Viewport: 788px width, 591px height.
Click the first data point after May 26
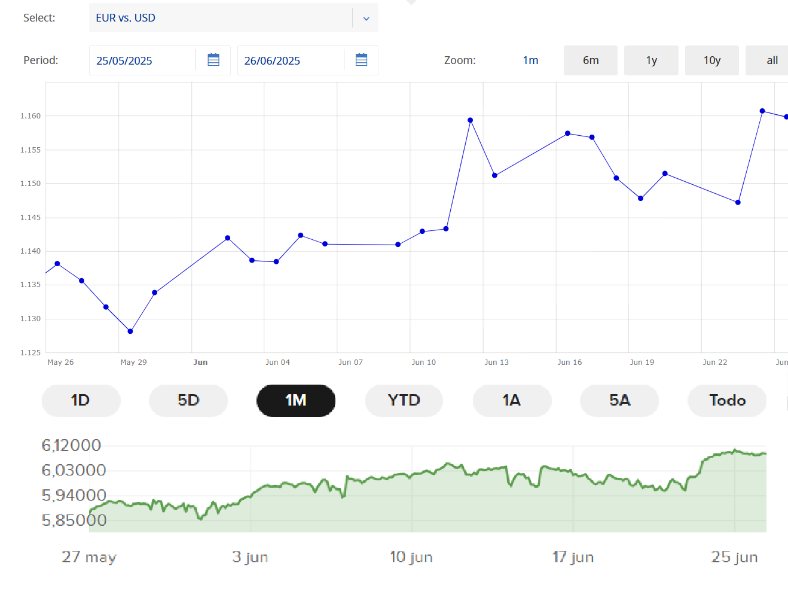click(57, 264)
